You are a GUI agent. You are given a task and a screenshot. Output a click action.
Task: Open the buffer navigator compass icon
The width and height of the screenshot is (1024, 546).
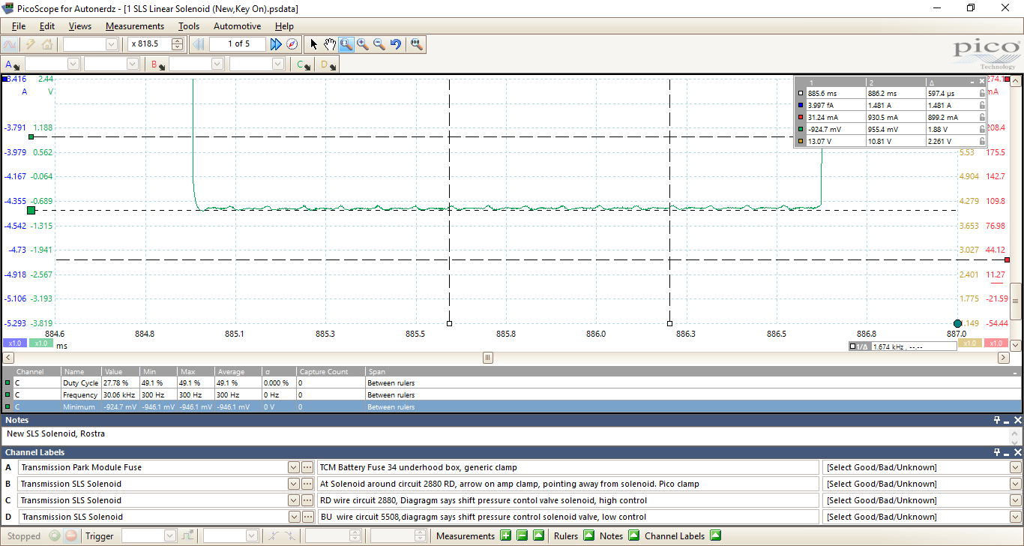point(292,44)
